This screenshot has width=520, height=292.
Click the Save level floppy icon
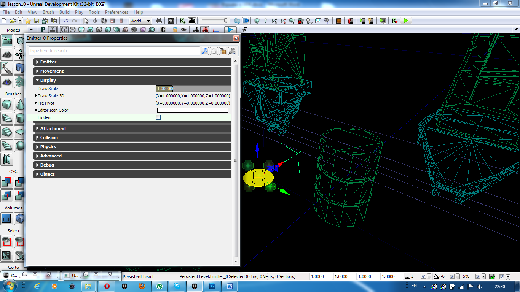pyautogui.click(x=37, y=21)
